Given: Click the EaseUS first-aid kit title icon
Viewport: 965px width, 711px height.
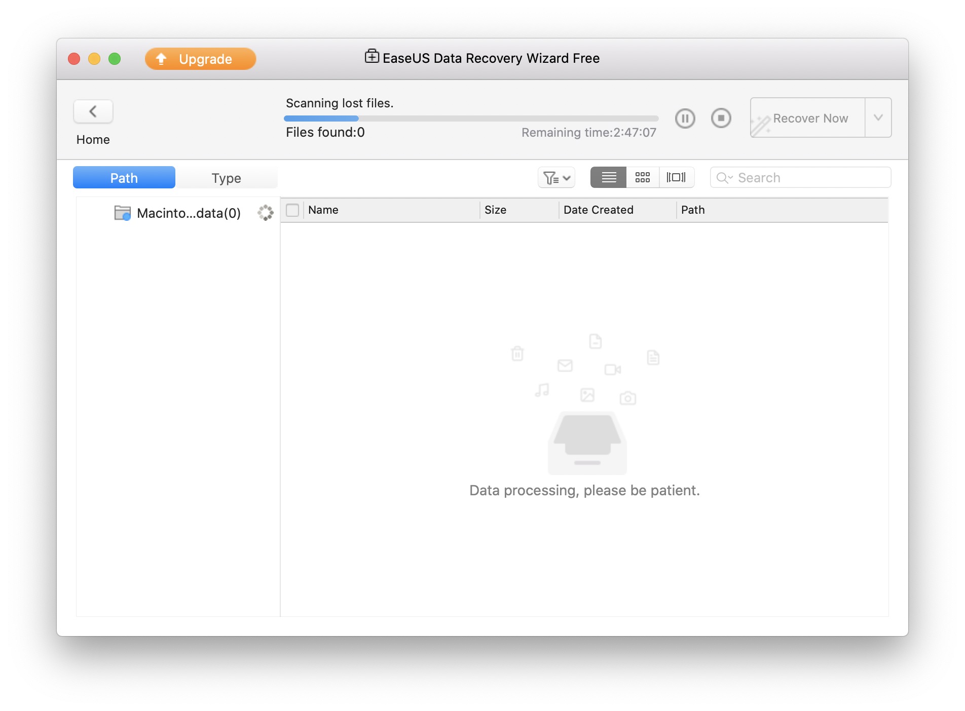Looking at the screenshot, I should 372,56.
